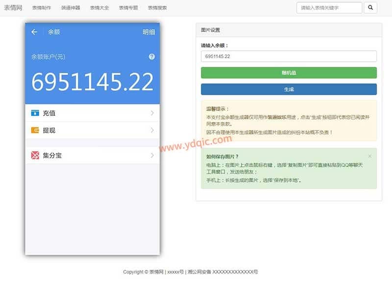The height and width of the screenshot is (288, 392).
Task: Click the 余额账户(元) label
Action: tap(48, 57)
